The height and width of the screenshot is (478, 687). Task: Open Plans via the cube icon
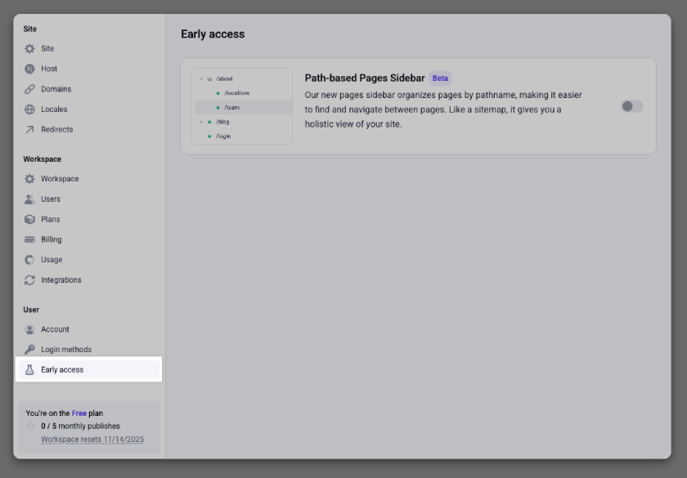[x=28, y=219]
